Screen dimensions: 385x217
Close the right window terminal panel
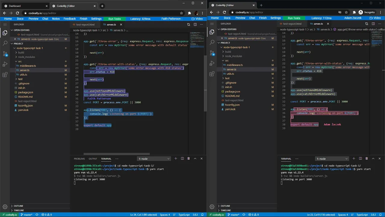pos(380,159)
